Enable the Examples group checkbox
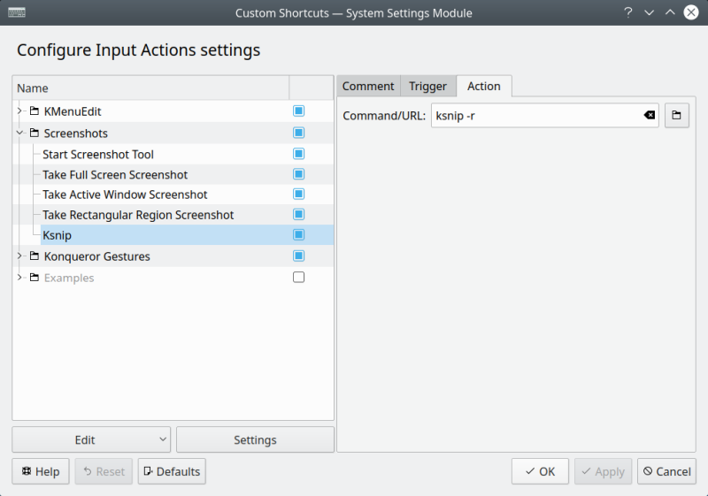This screenshot has height=496, width=708. click(298, 278)
